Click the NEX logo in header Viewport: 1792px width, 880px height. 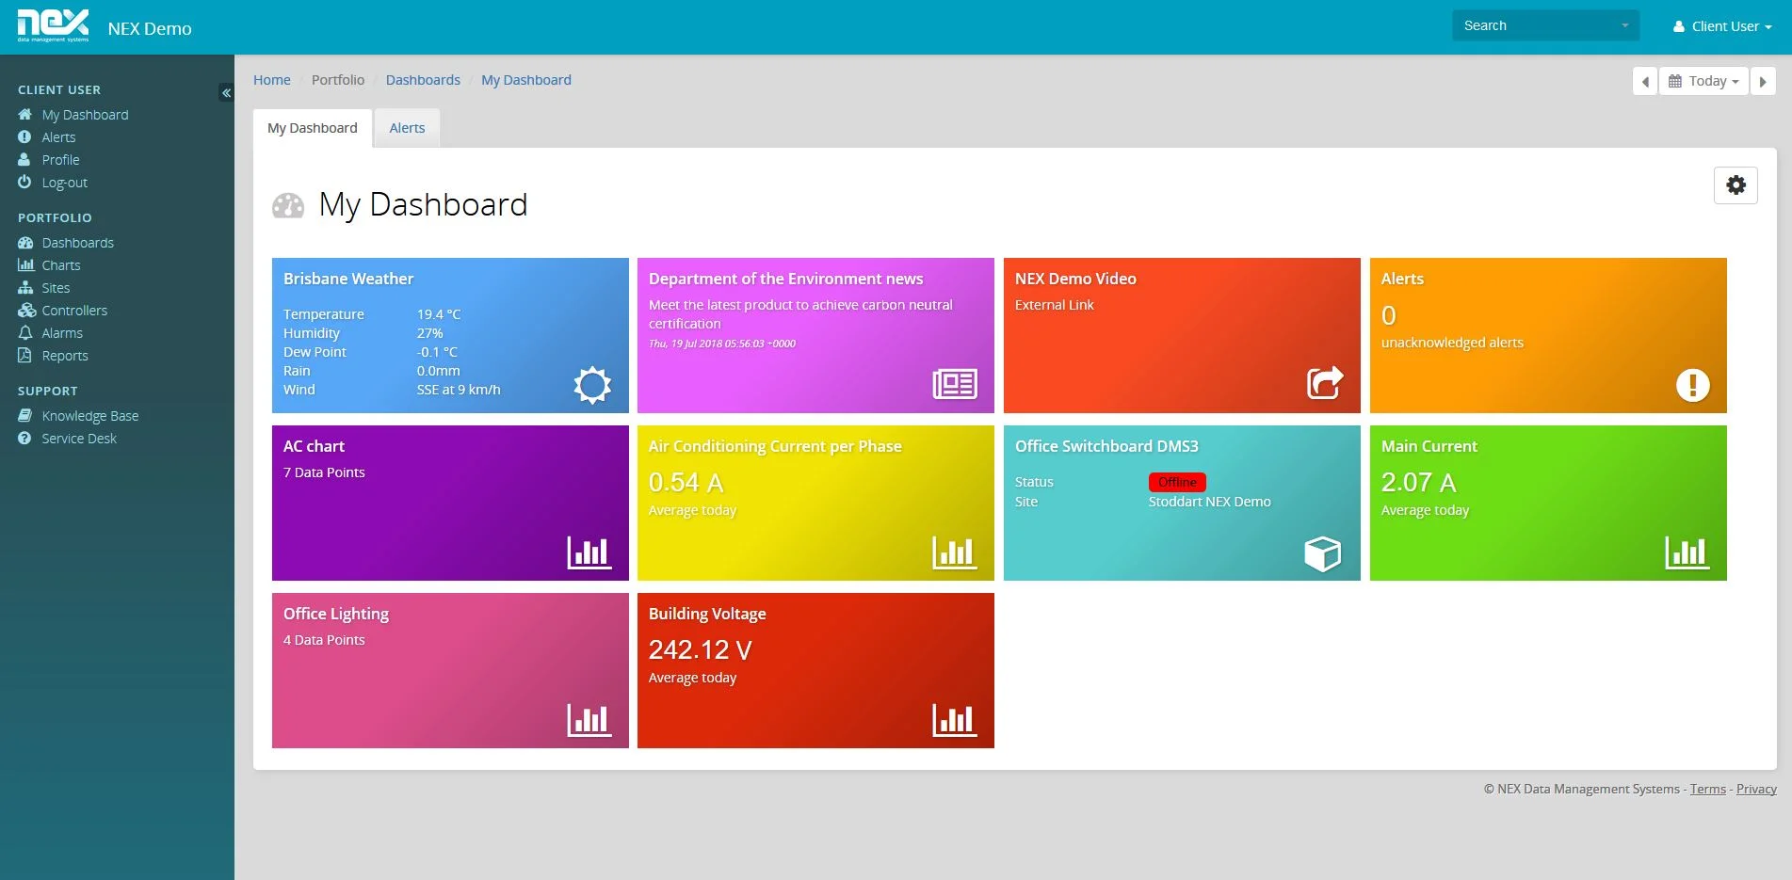(x=53, y=25)
